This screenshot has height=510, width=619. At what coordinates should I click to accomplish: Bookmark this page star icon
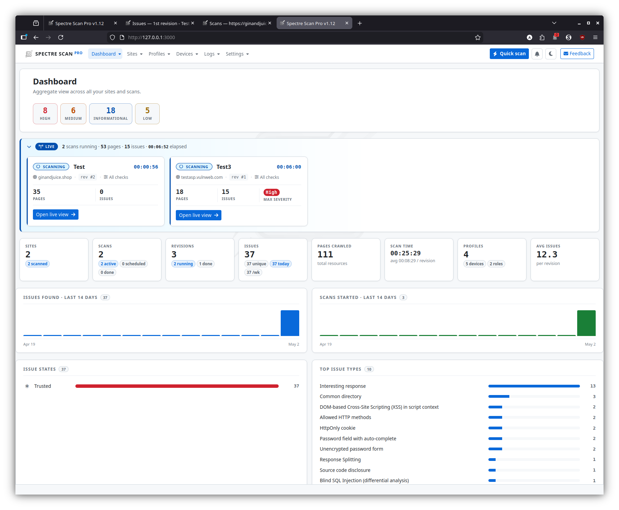(478, 37)
